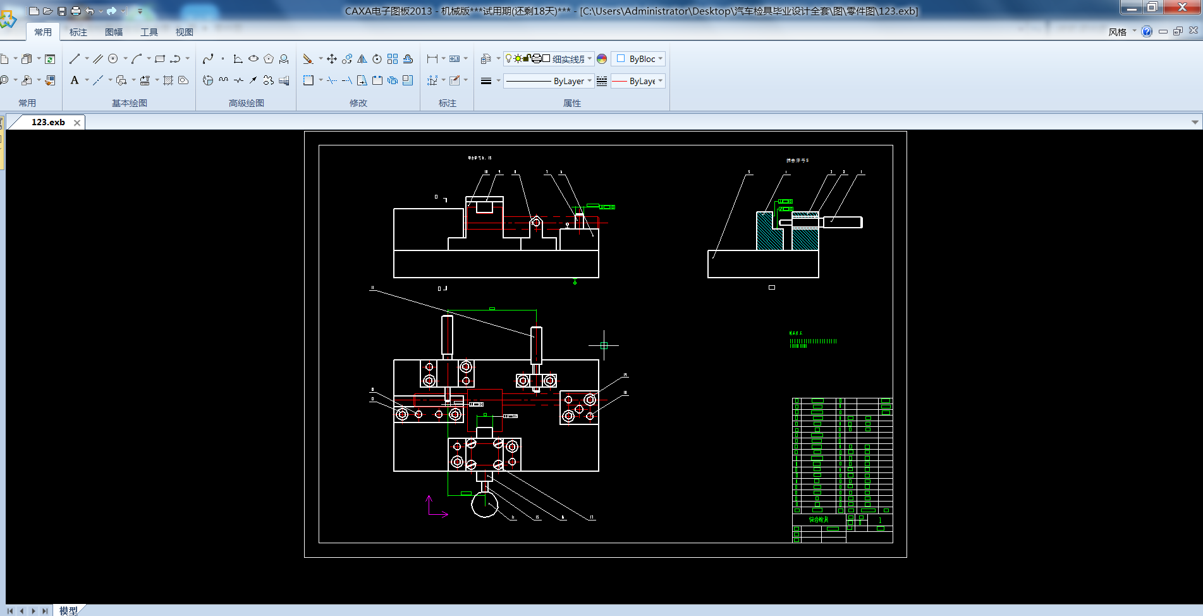
Task: Close the 123.exb document tab
Action: coord(77,123)
